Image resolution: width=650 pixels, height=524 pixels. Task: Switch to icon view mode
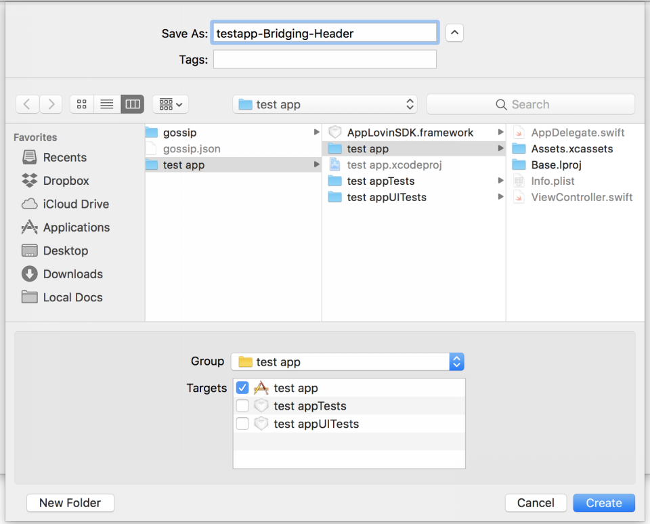pos(82,104)
